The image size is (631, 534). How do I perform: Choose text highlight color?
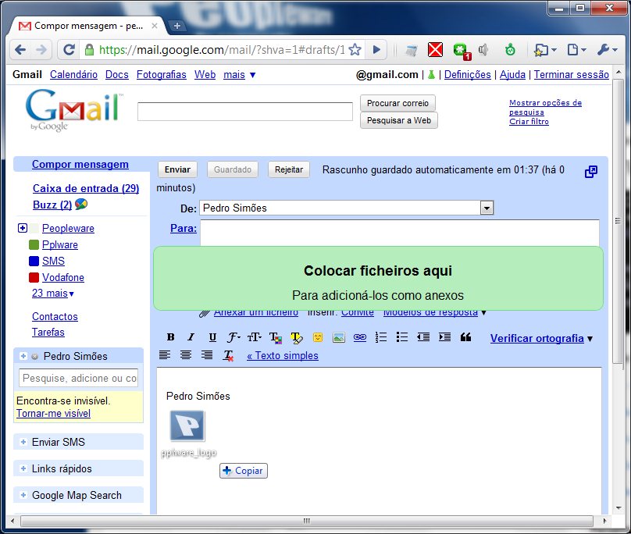point(297,337)
